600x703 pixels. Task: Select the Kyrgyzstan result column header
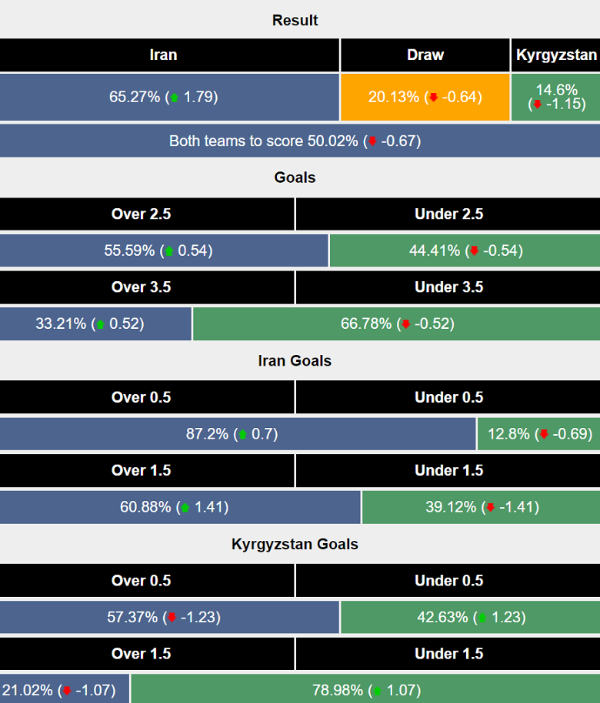pyautogui.click(x=557, y=55)
